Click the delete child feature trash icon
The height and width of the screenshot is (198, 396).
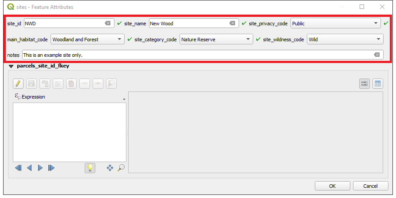(71, 83)
